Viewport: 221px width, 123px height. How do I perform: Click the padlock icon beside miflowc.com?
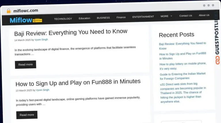(9, 11)
